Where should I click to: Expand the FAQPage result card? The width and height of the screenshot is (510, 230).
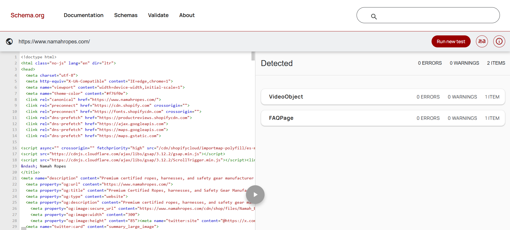pyautogui.click(x=383, y=118)
